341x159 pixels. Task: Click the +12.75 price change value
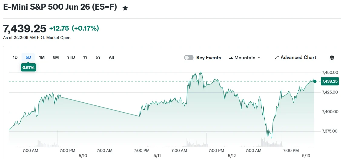[x=59, y=28]
